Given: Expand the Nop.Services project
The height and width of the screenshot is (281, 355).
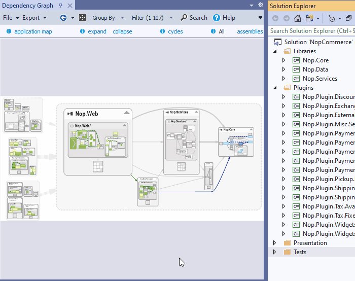Looking at the screenshot, I should coord(283,79).
